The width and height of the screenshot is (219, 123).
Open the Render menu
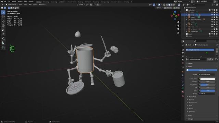(x=14, y=2)
